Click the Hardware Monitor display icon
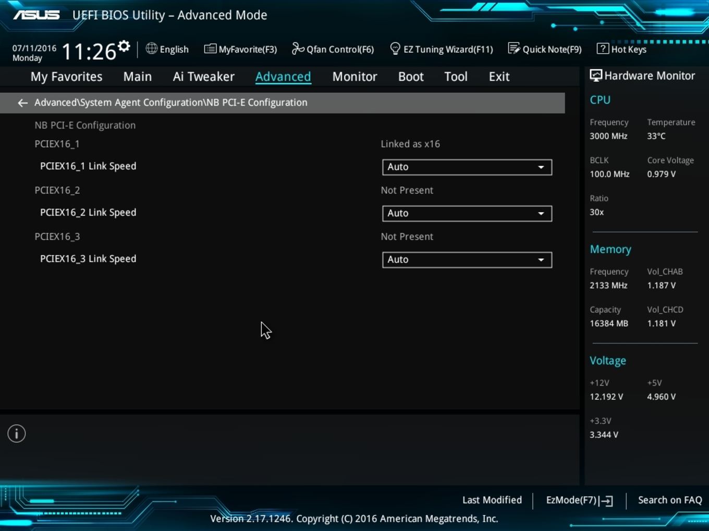The width and height of the screenshot is (709, 531). click(x=596, y=75)
